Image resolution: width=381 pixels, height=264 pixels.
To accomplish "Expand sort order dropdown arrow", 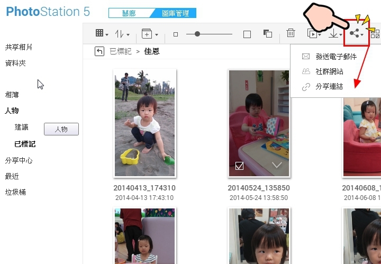I will (128, 35).
